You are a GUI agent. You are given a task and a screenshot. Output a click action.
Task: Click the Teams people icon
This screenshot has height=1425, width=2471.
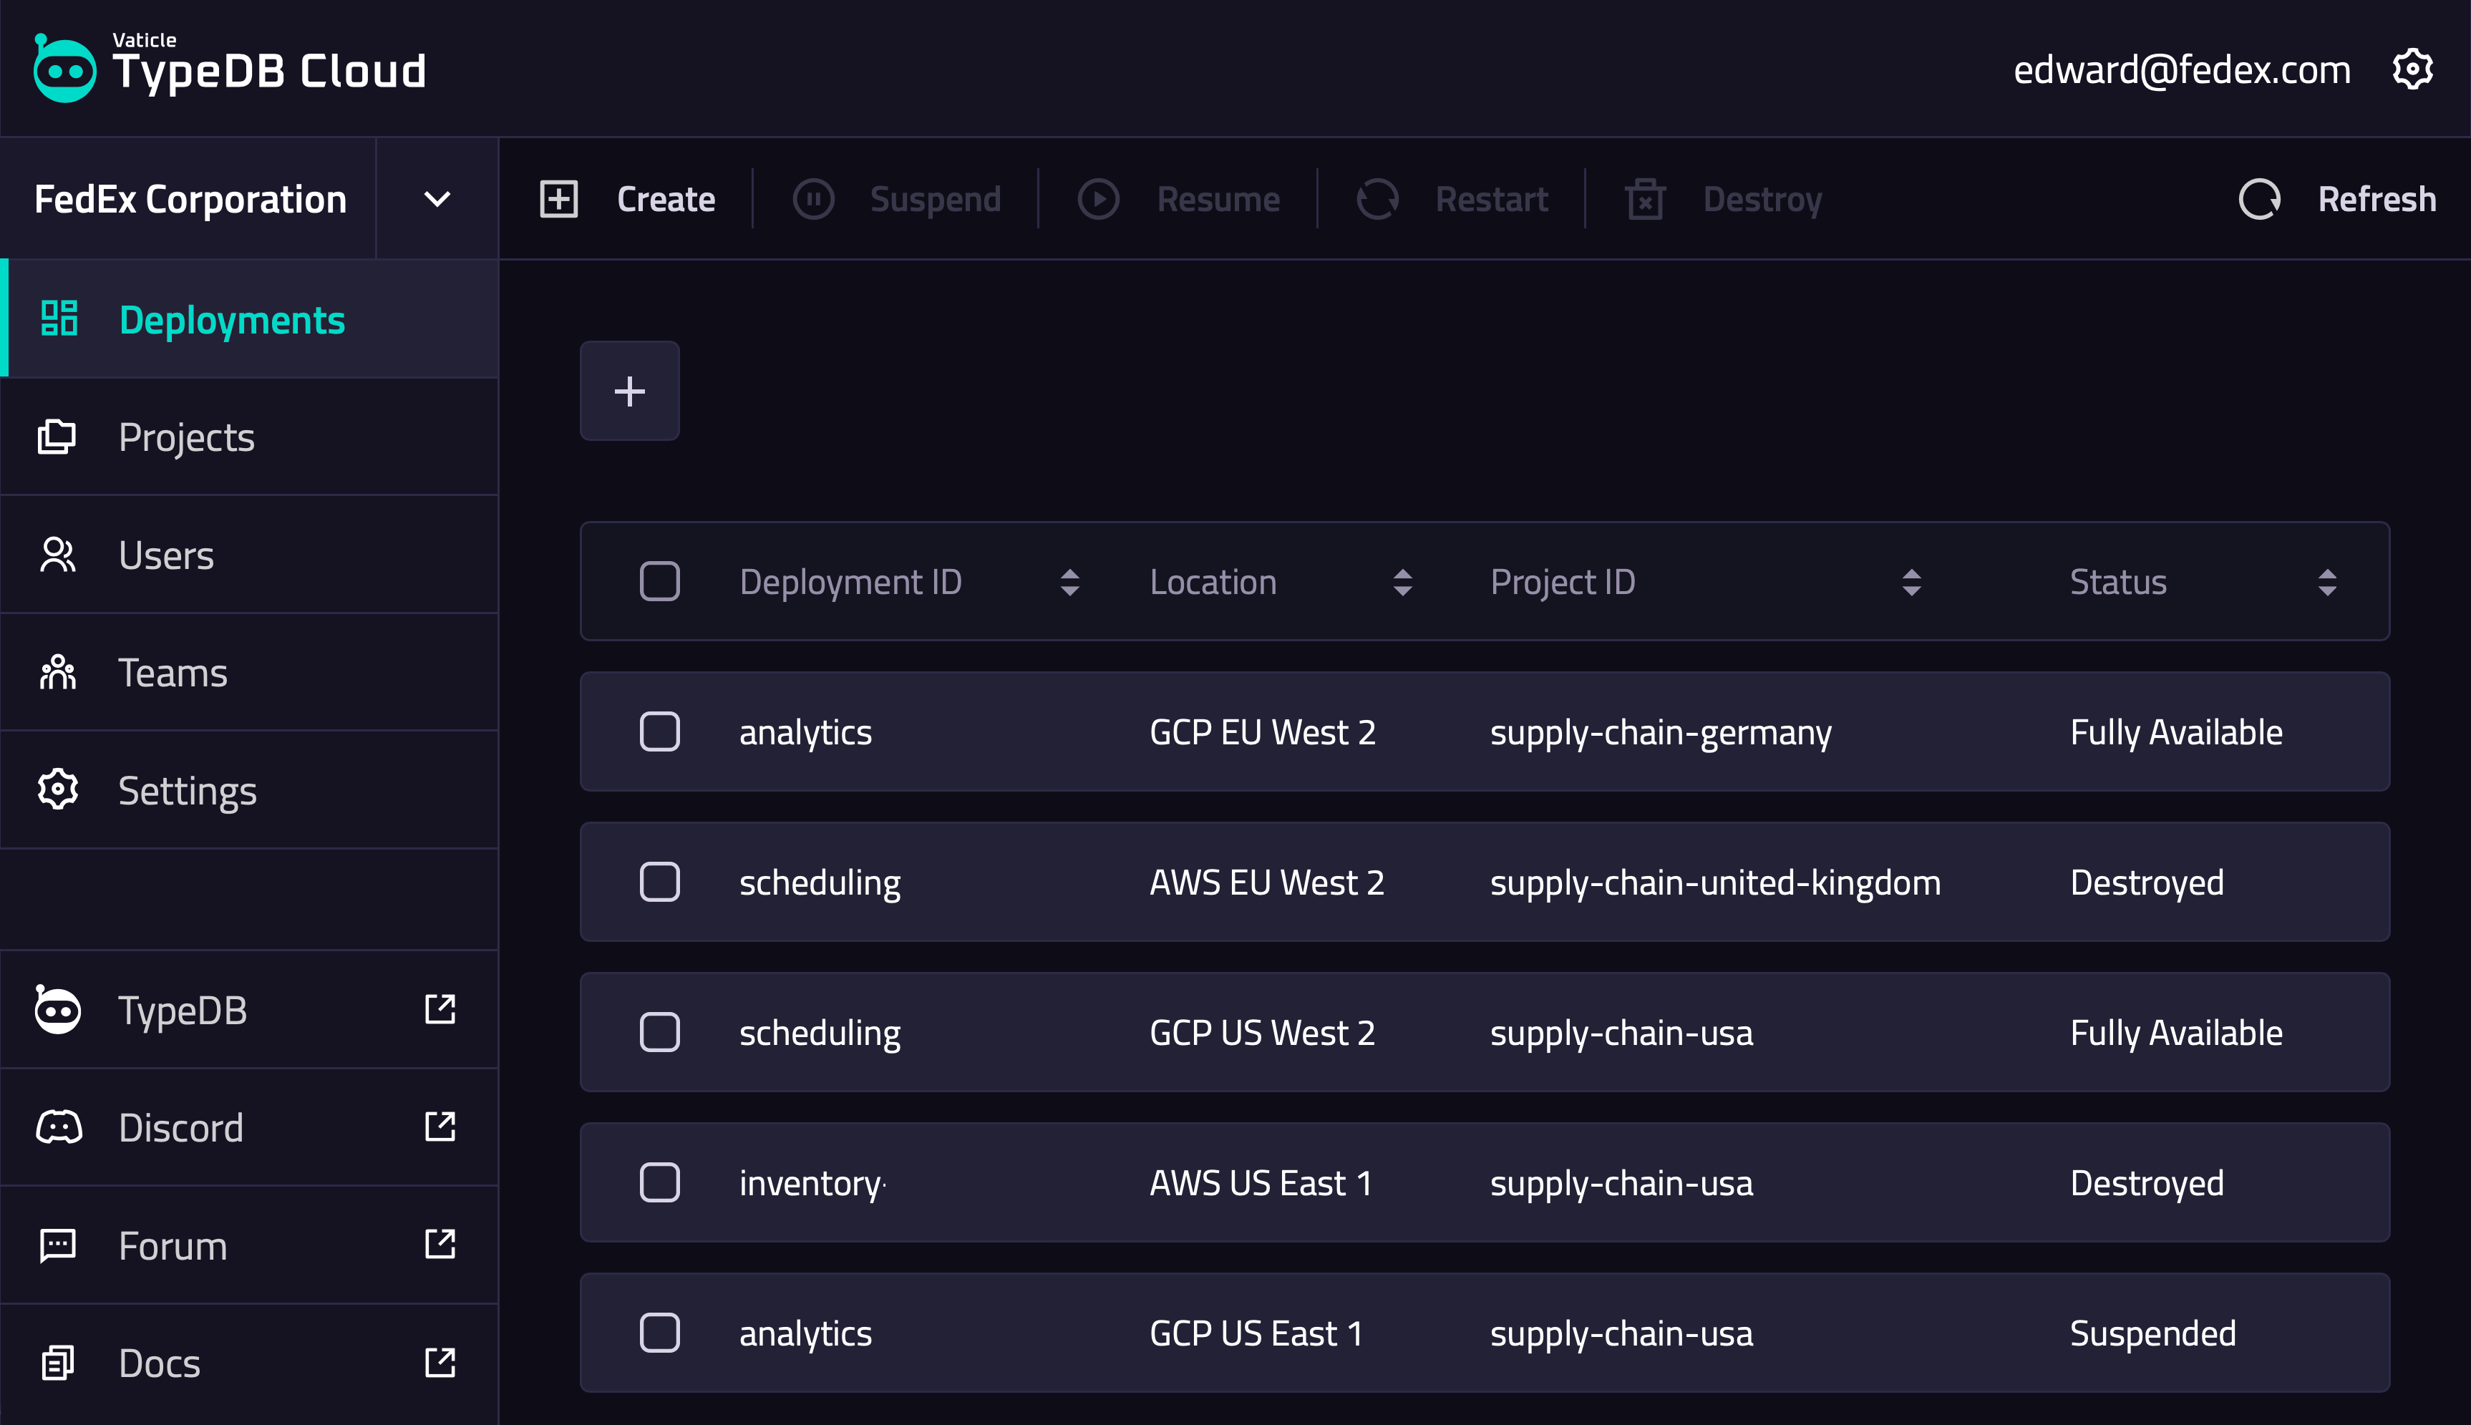coord(58,672)
